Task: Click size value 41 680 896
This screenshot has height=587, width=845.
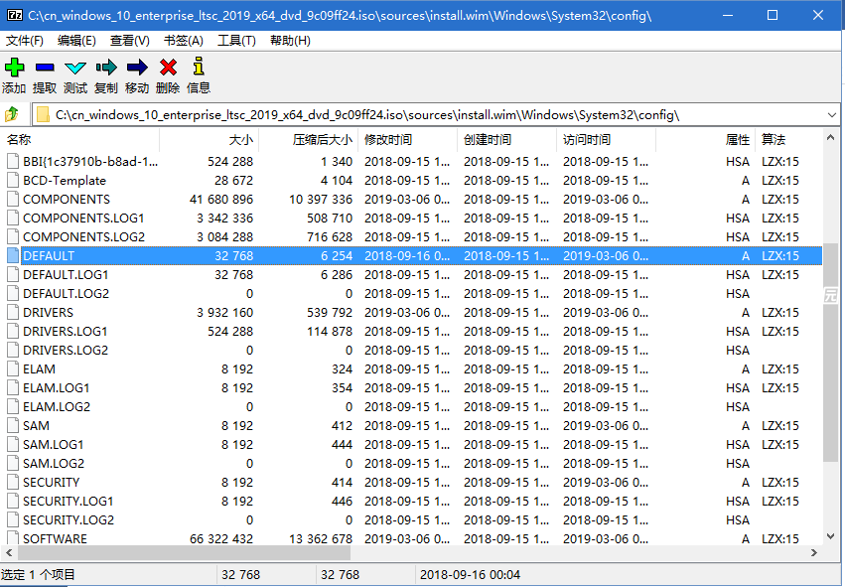Action: (221, 199)
